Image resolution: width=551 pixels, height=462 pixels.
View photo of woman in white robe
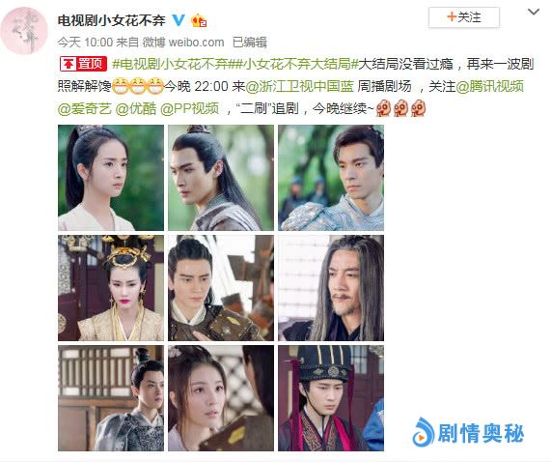click(x=111, y=178)
